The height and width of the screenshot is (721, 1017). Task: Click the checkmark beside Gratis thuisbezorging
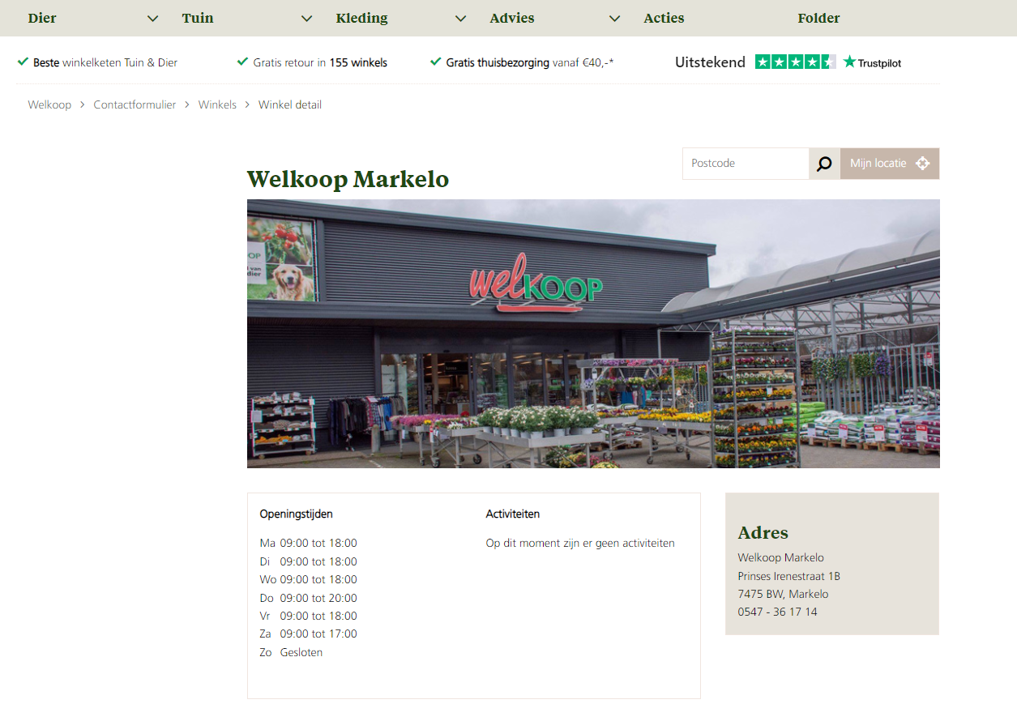(435, 62)
